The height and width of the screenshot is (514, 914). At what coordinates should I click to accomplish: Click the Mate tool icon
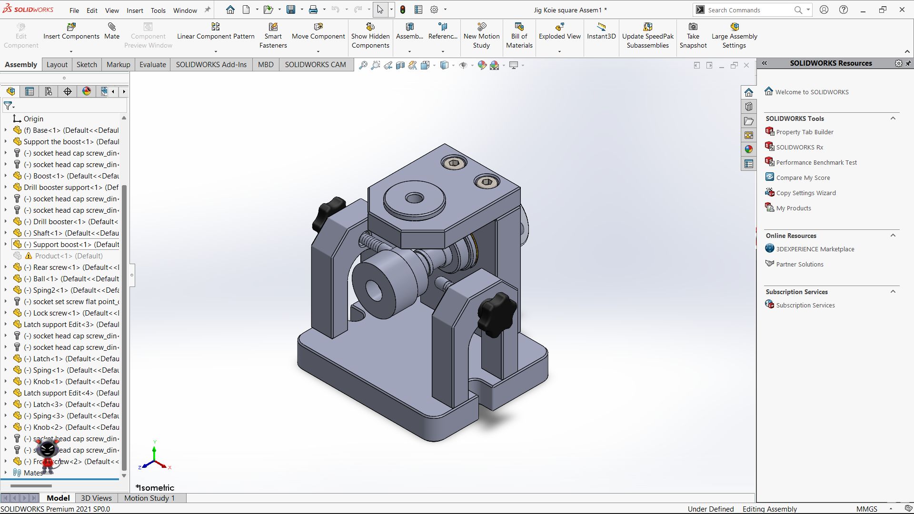click(x=112, y=27)
